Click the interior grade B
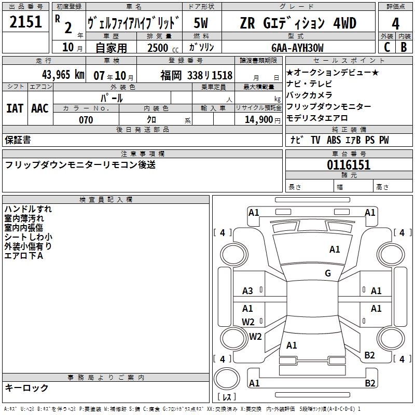 [404, 47]
